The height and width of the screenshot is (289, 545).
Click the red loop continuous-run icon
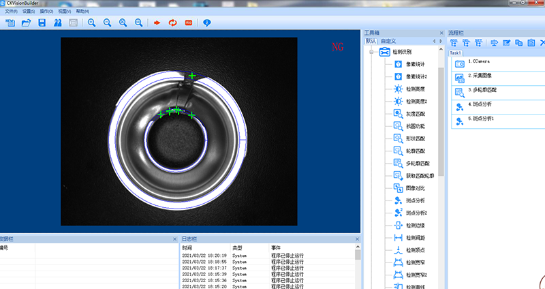(x=172, y=23)
